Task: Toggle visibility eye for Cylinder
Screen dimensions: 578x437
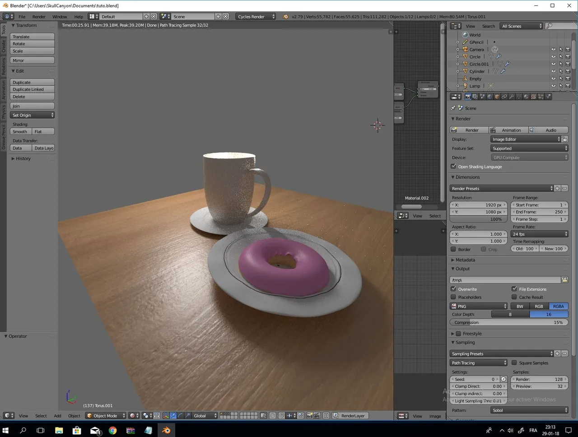Action: pos(553,71)
